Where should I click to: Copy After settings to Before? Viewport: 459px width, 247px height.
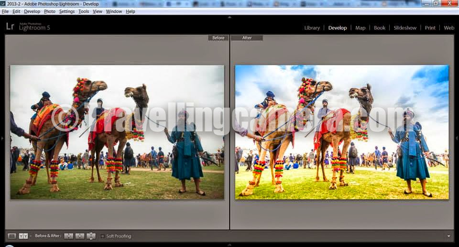click(x=80, y=236)
